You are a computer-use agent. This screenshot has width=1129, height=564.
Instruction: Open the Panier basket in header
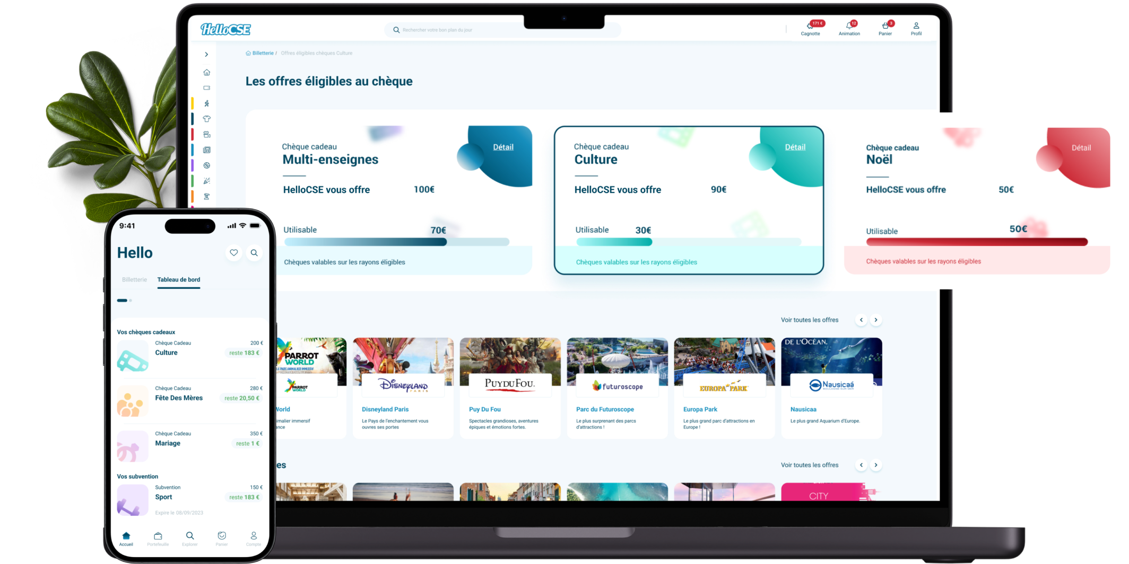tap(885, 27)
